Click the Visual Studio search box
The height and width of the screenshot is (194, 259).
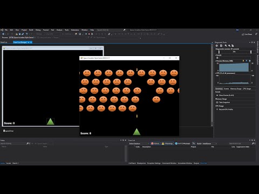(111, 30)
